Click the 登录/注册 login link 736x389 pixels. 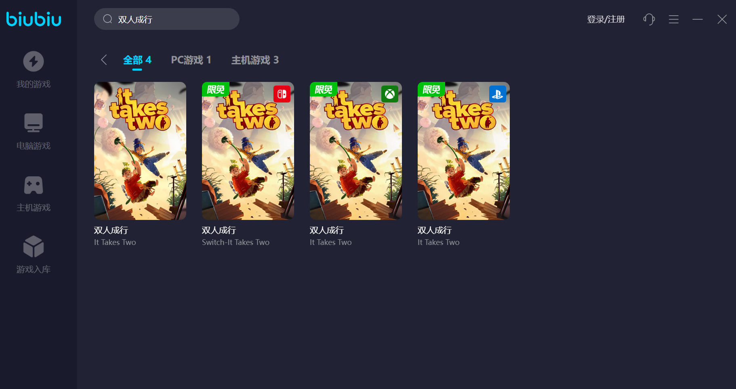606,19
